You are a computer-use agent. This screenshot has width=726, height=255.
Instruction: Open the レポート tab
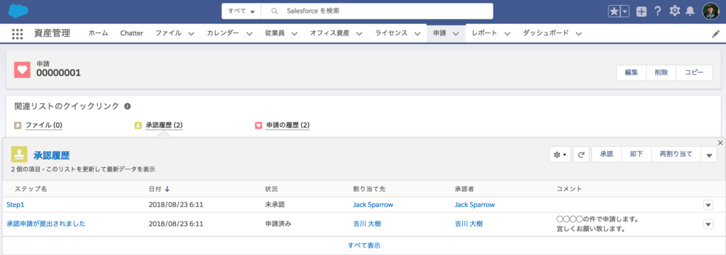pos(485,33)
